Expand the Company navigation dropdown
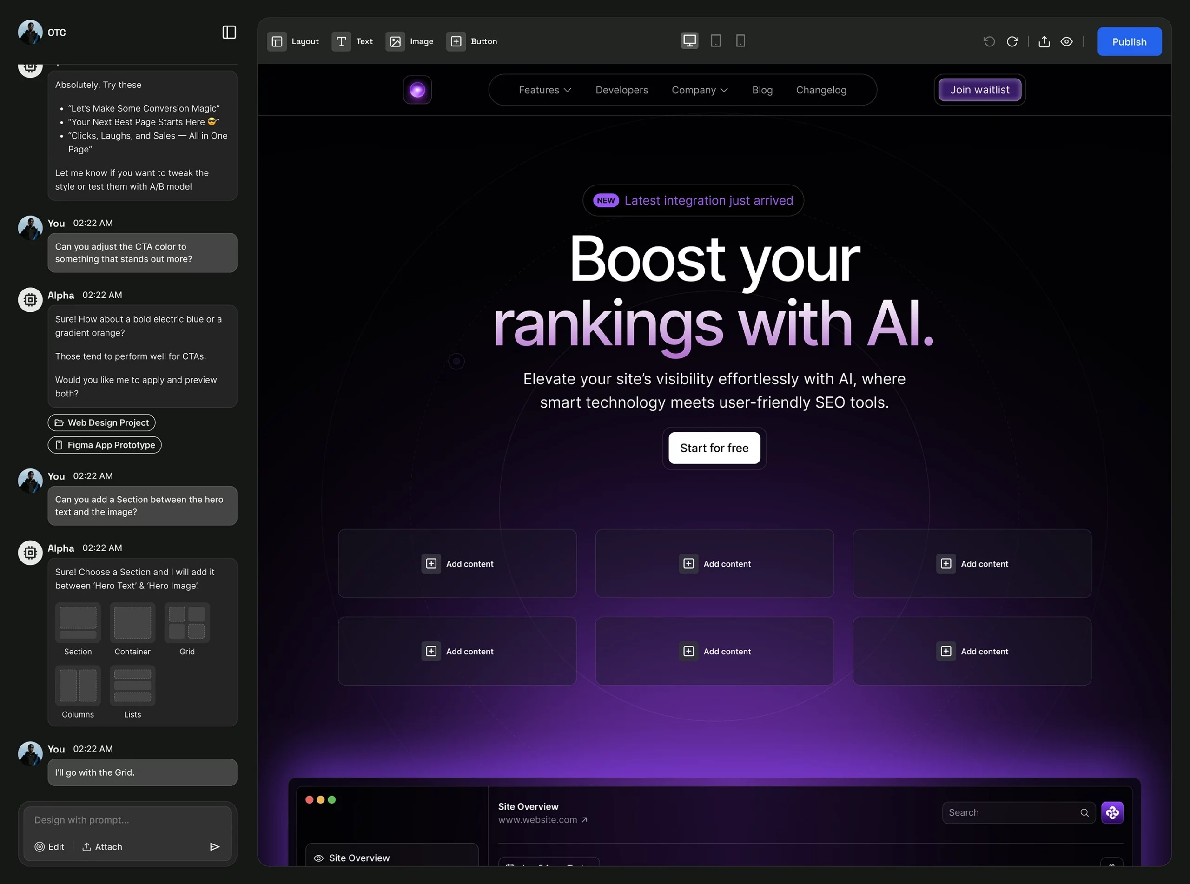The width and height of the screenshot is (1190, 884). point(700,90)
